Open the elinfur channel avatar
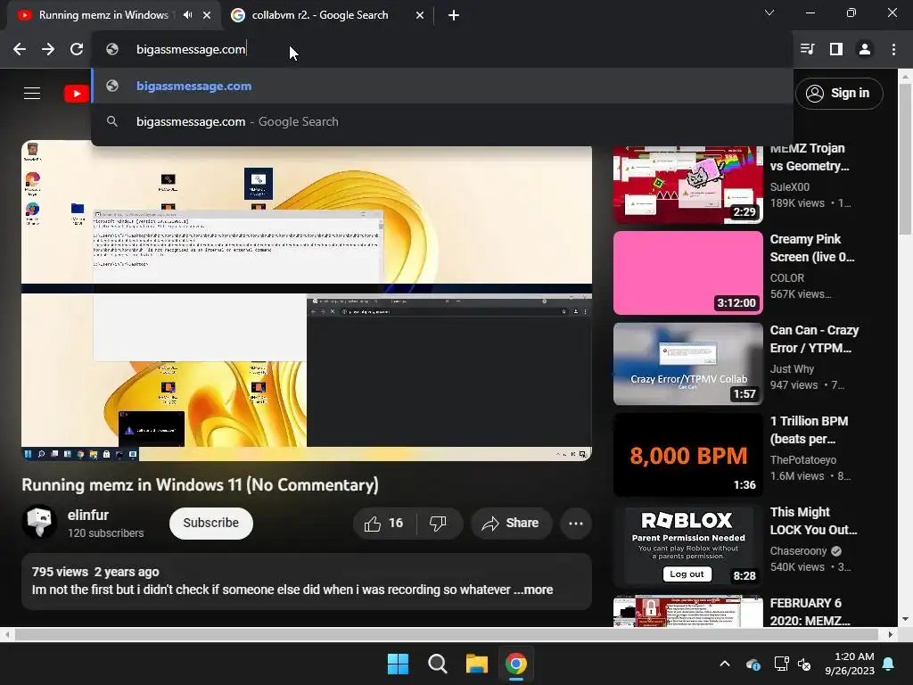The image size is (913, 685). tap(39, 522)
